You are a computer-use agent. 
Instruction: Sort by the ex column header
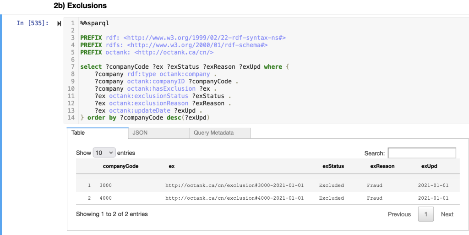pos(172,166)
